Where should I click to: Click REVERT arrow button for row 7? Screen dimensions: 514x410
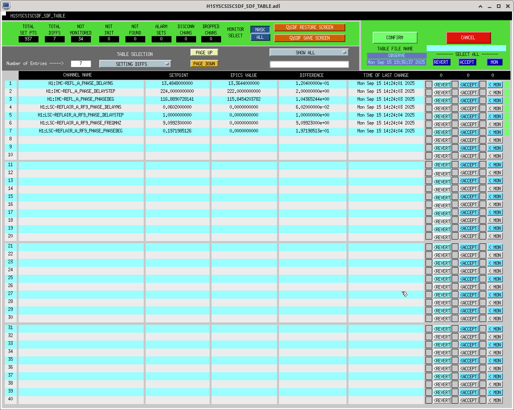click(x=442, y=132)
